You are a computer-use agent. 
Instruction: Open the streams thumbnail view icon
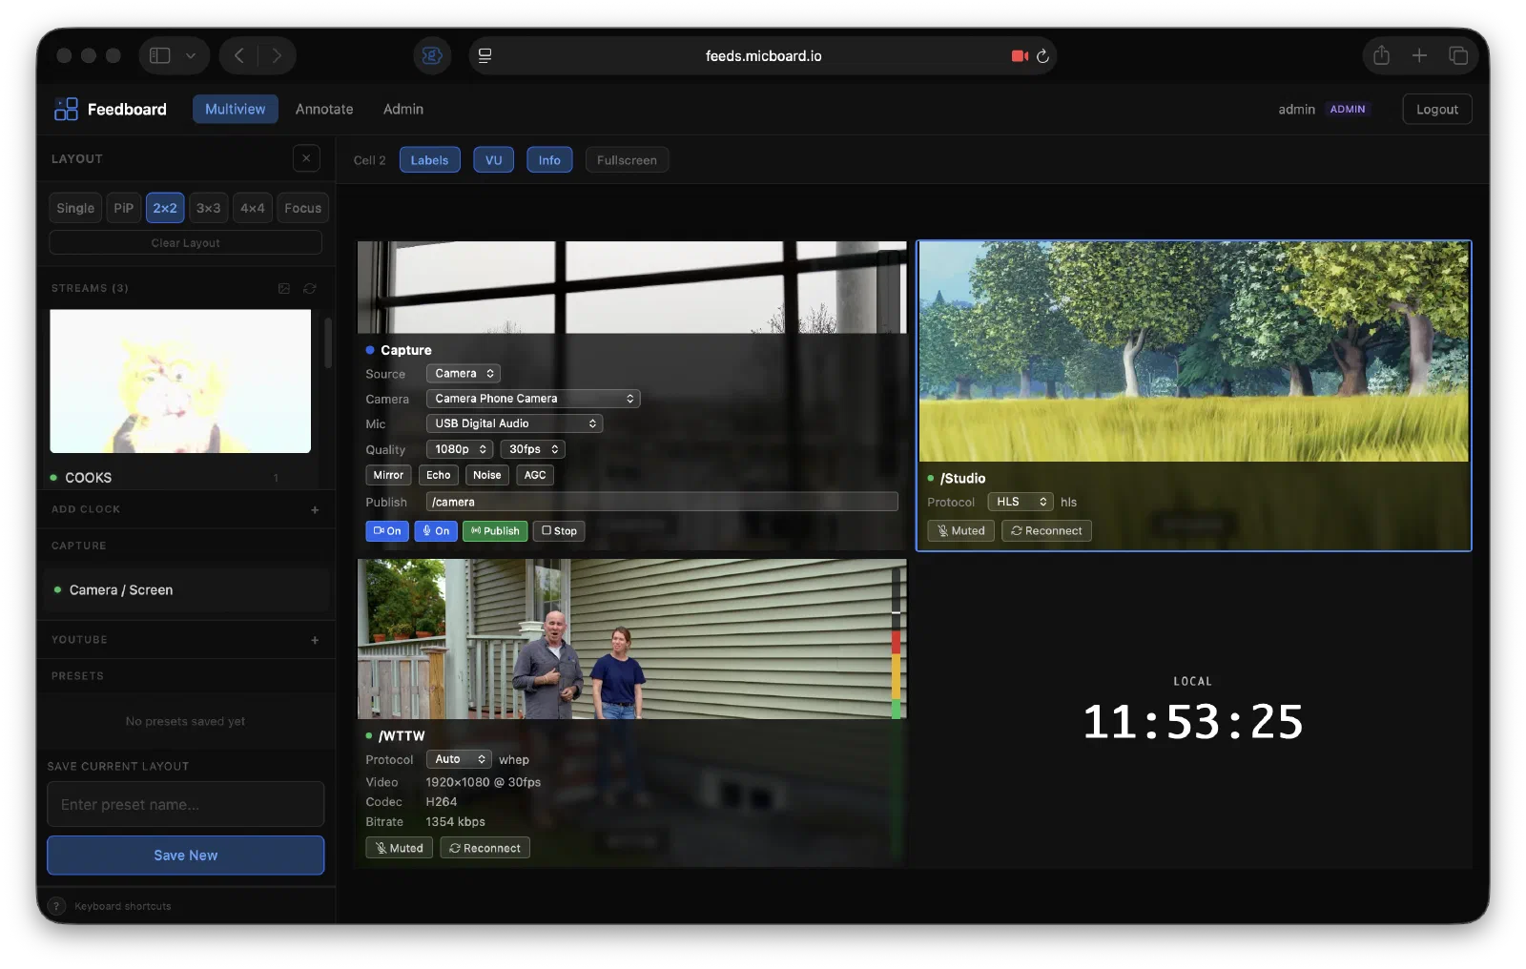[284, 288]
